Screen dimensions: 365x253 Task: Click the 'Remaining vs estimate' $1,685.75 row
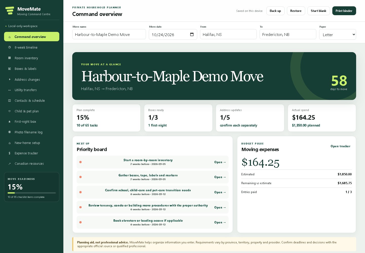pyautogui.click(x=297, y=183)
